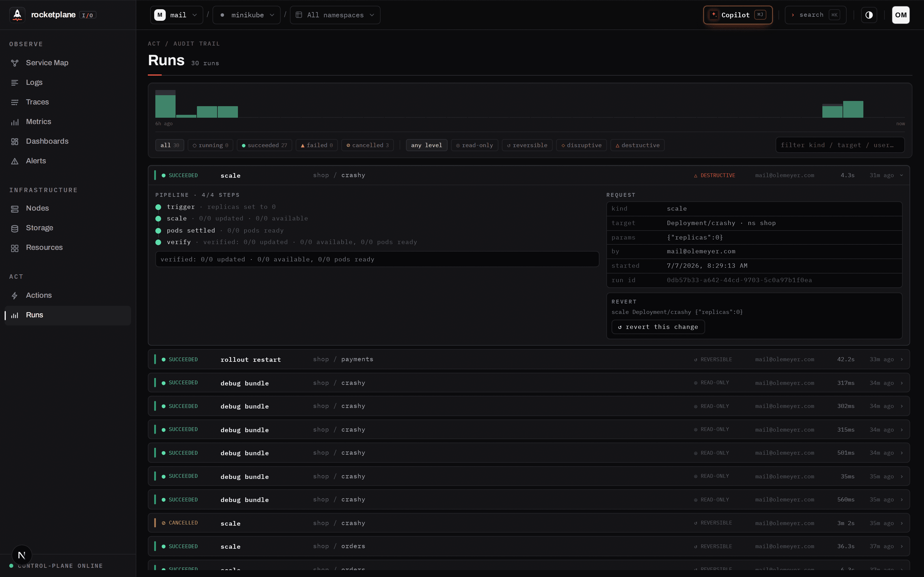Select Runs in sidebar
The width and height of the screenshot is (924, 577).
click(68, 315)
